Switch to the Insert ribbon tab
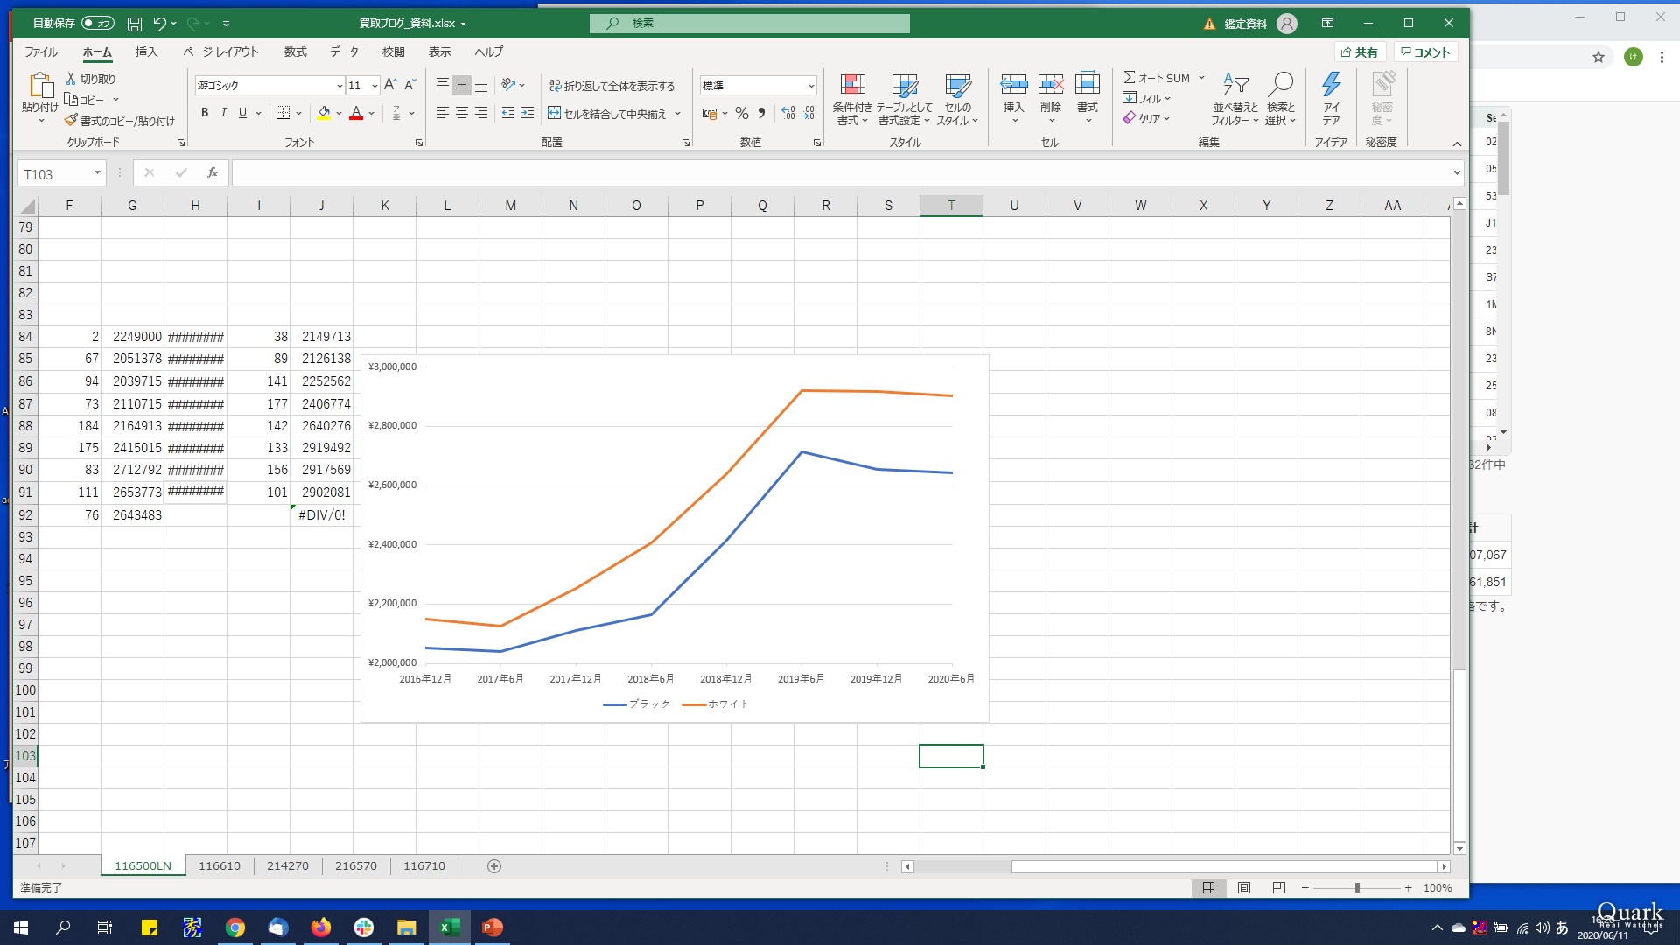 click(146, 52)
